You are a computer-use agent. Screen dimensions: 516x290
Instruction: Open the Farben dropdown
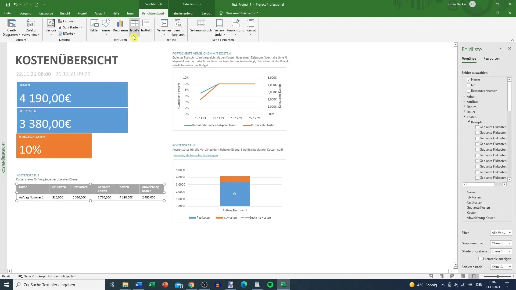[67, 21]
